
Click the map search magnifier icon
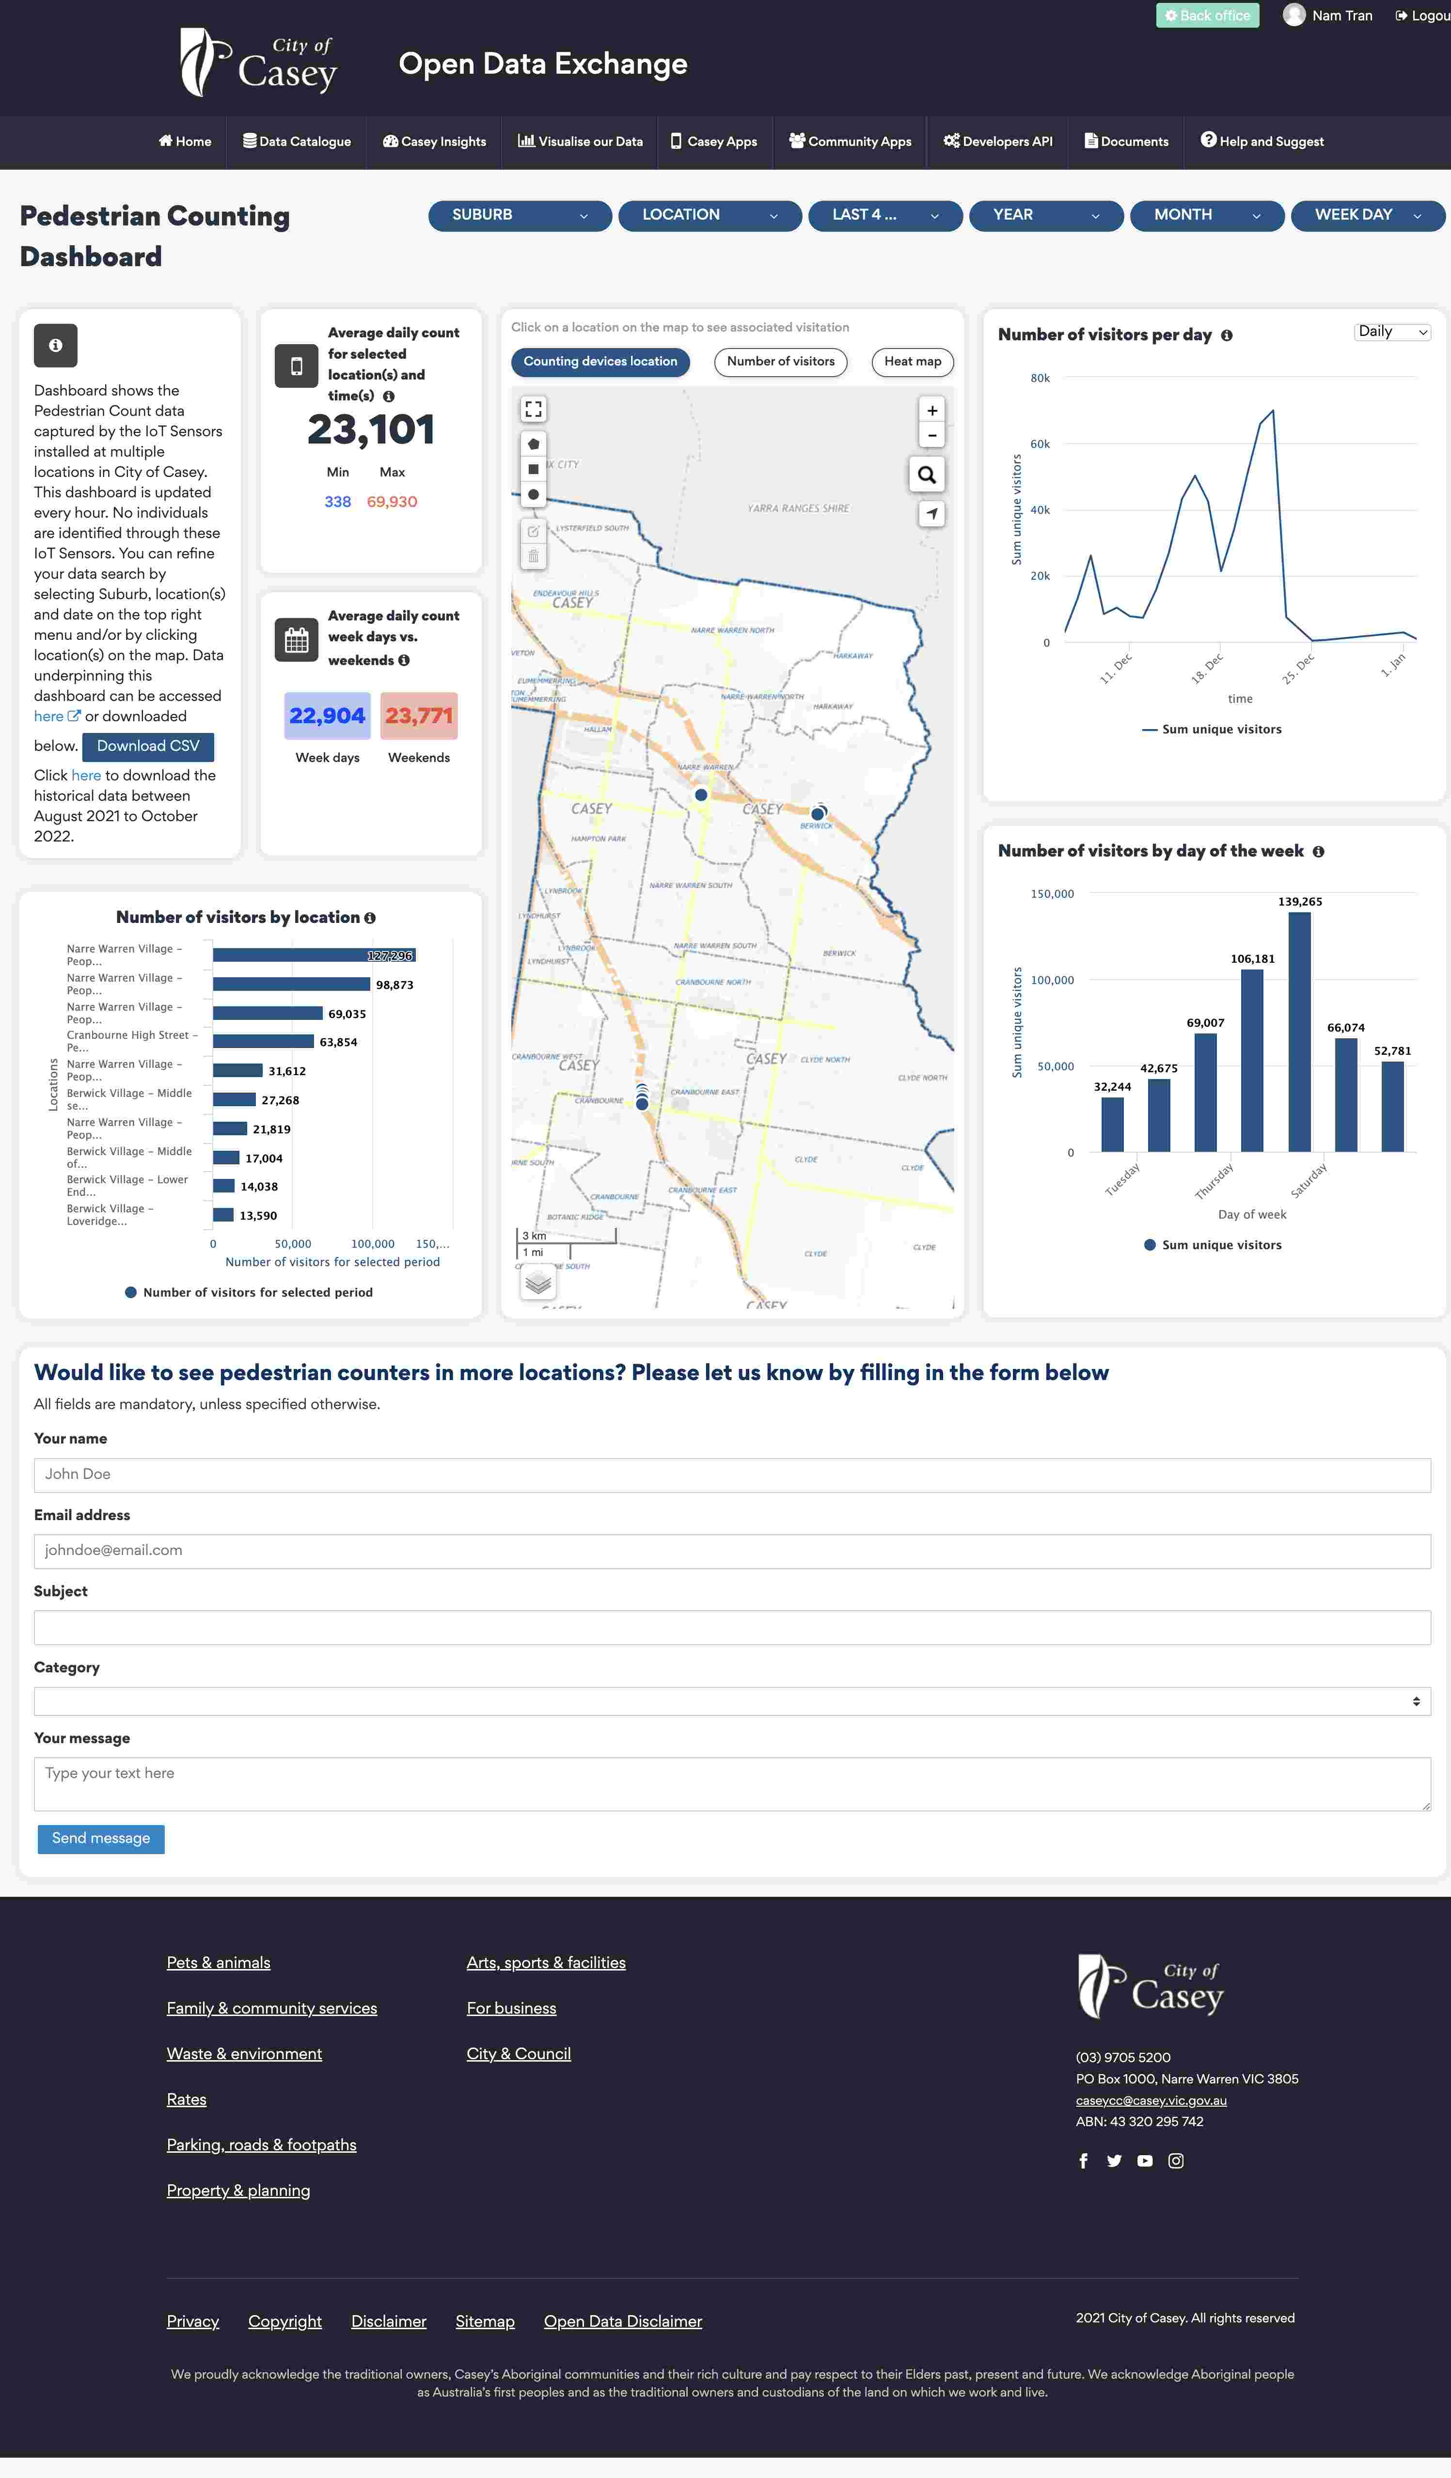[x=926, y=475]
